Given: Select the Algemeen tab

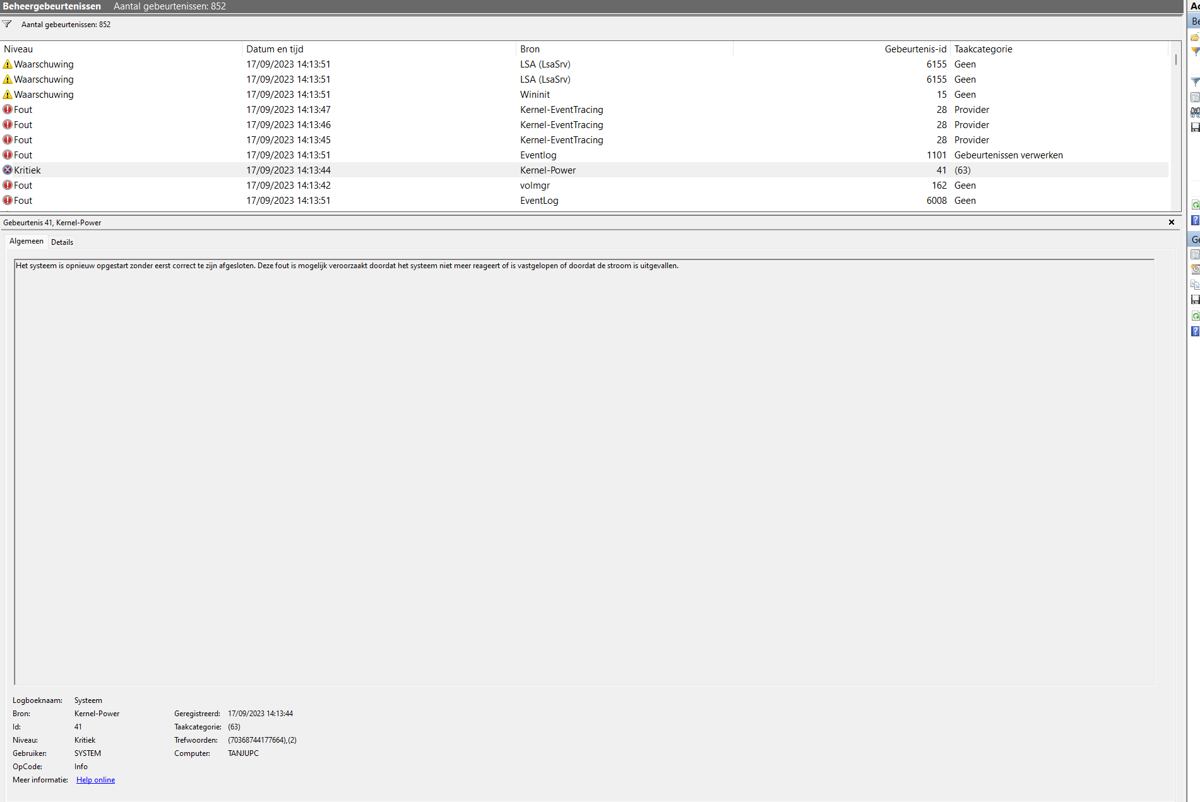Looking at the screenshot, I should [27, 241].
